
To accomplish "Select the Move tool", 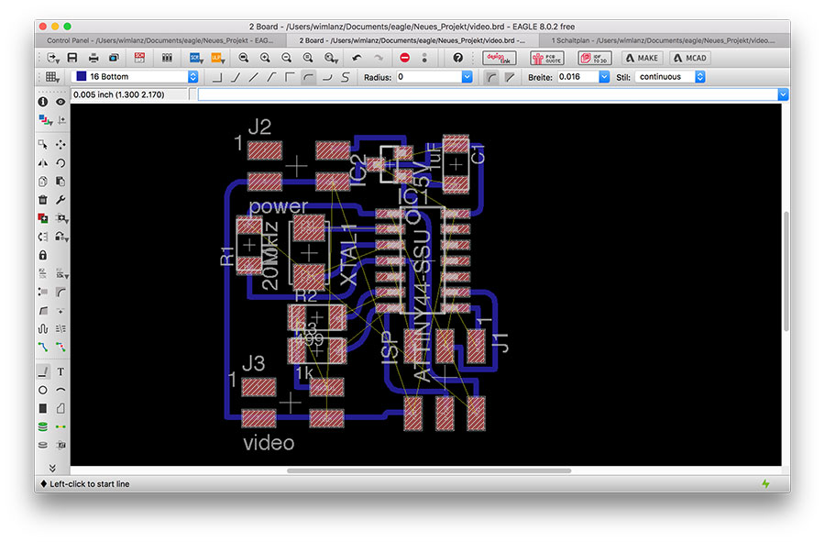I will coord(61,144).
